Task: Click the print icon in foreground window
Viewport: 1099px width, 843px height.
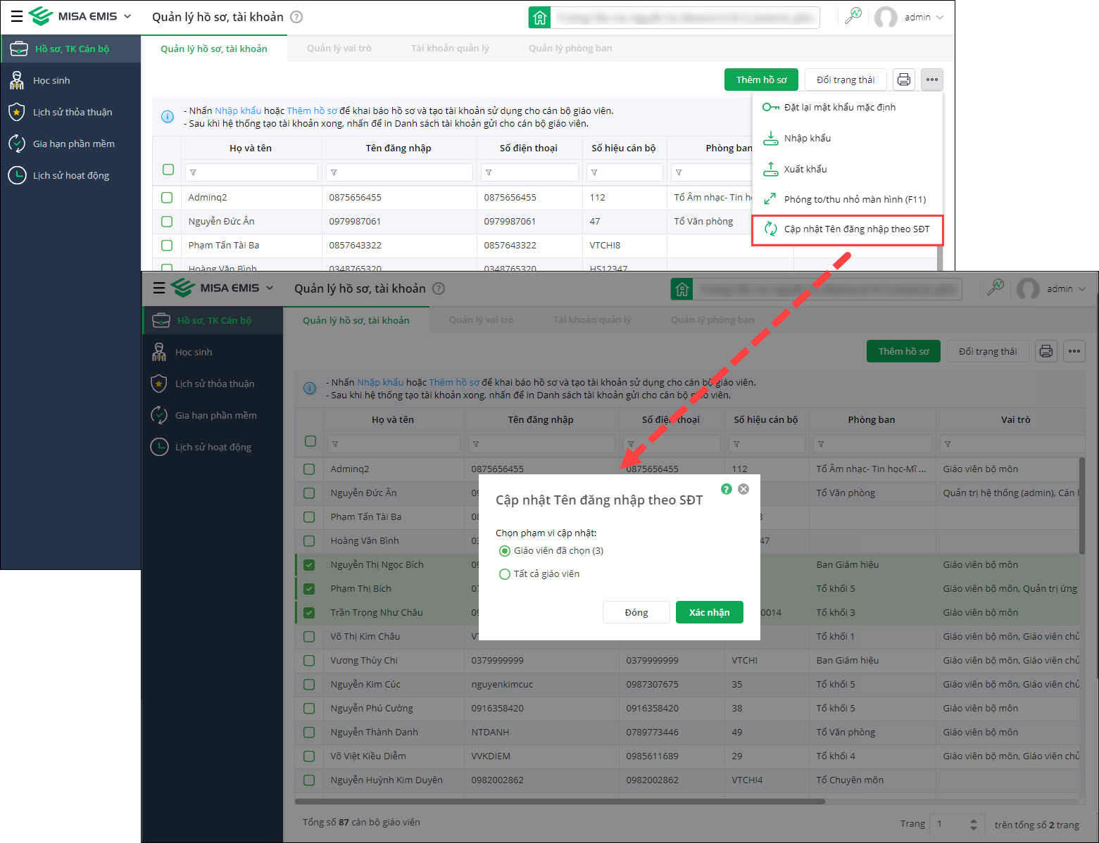Action: pyautogui.click(x=1046, y=351)
